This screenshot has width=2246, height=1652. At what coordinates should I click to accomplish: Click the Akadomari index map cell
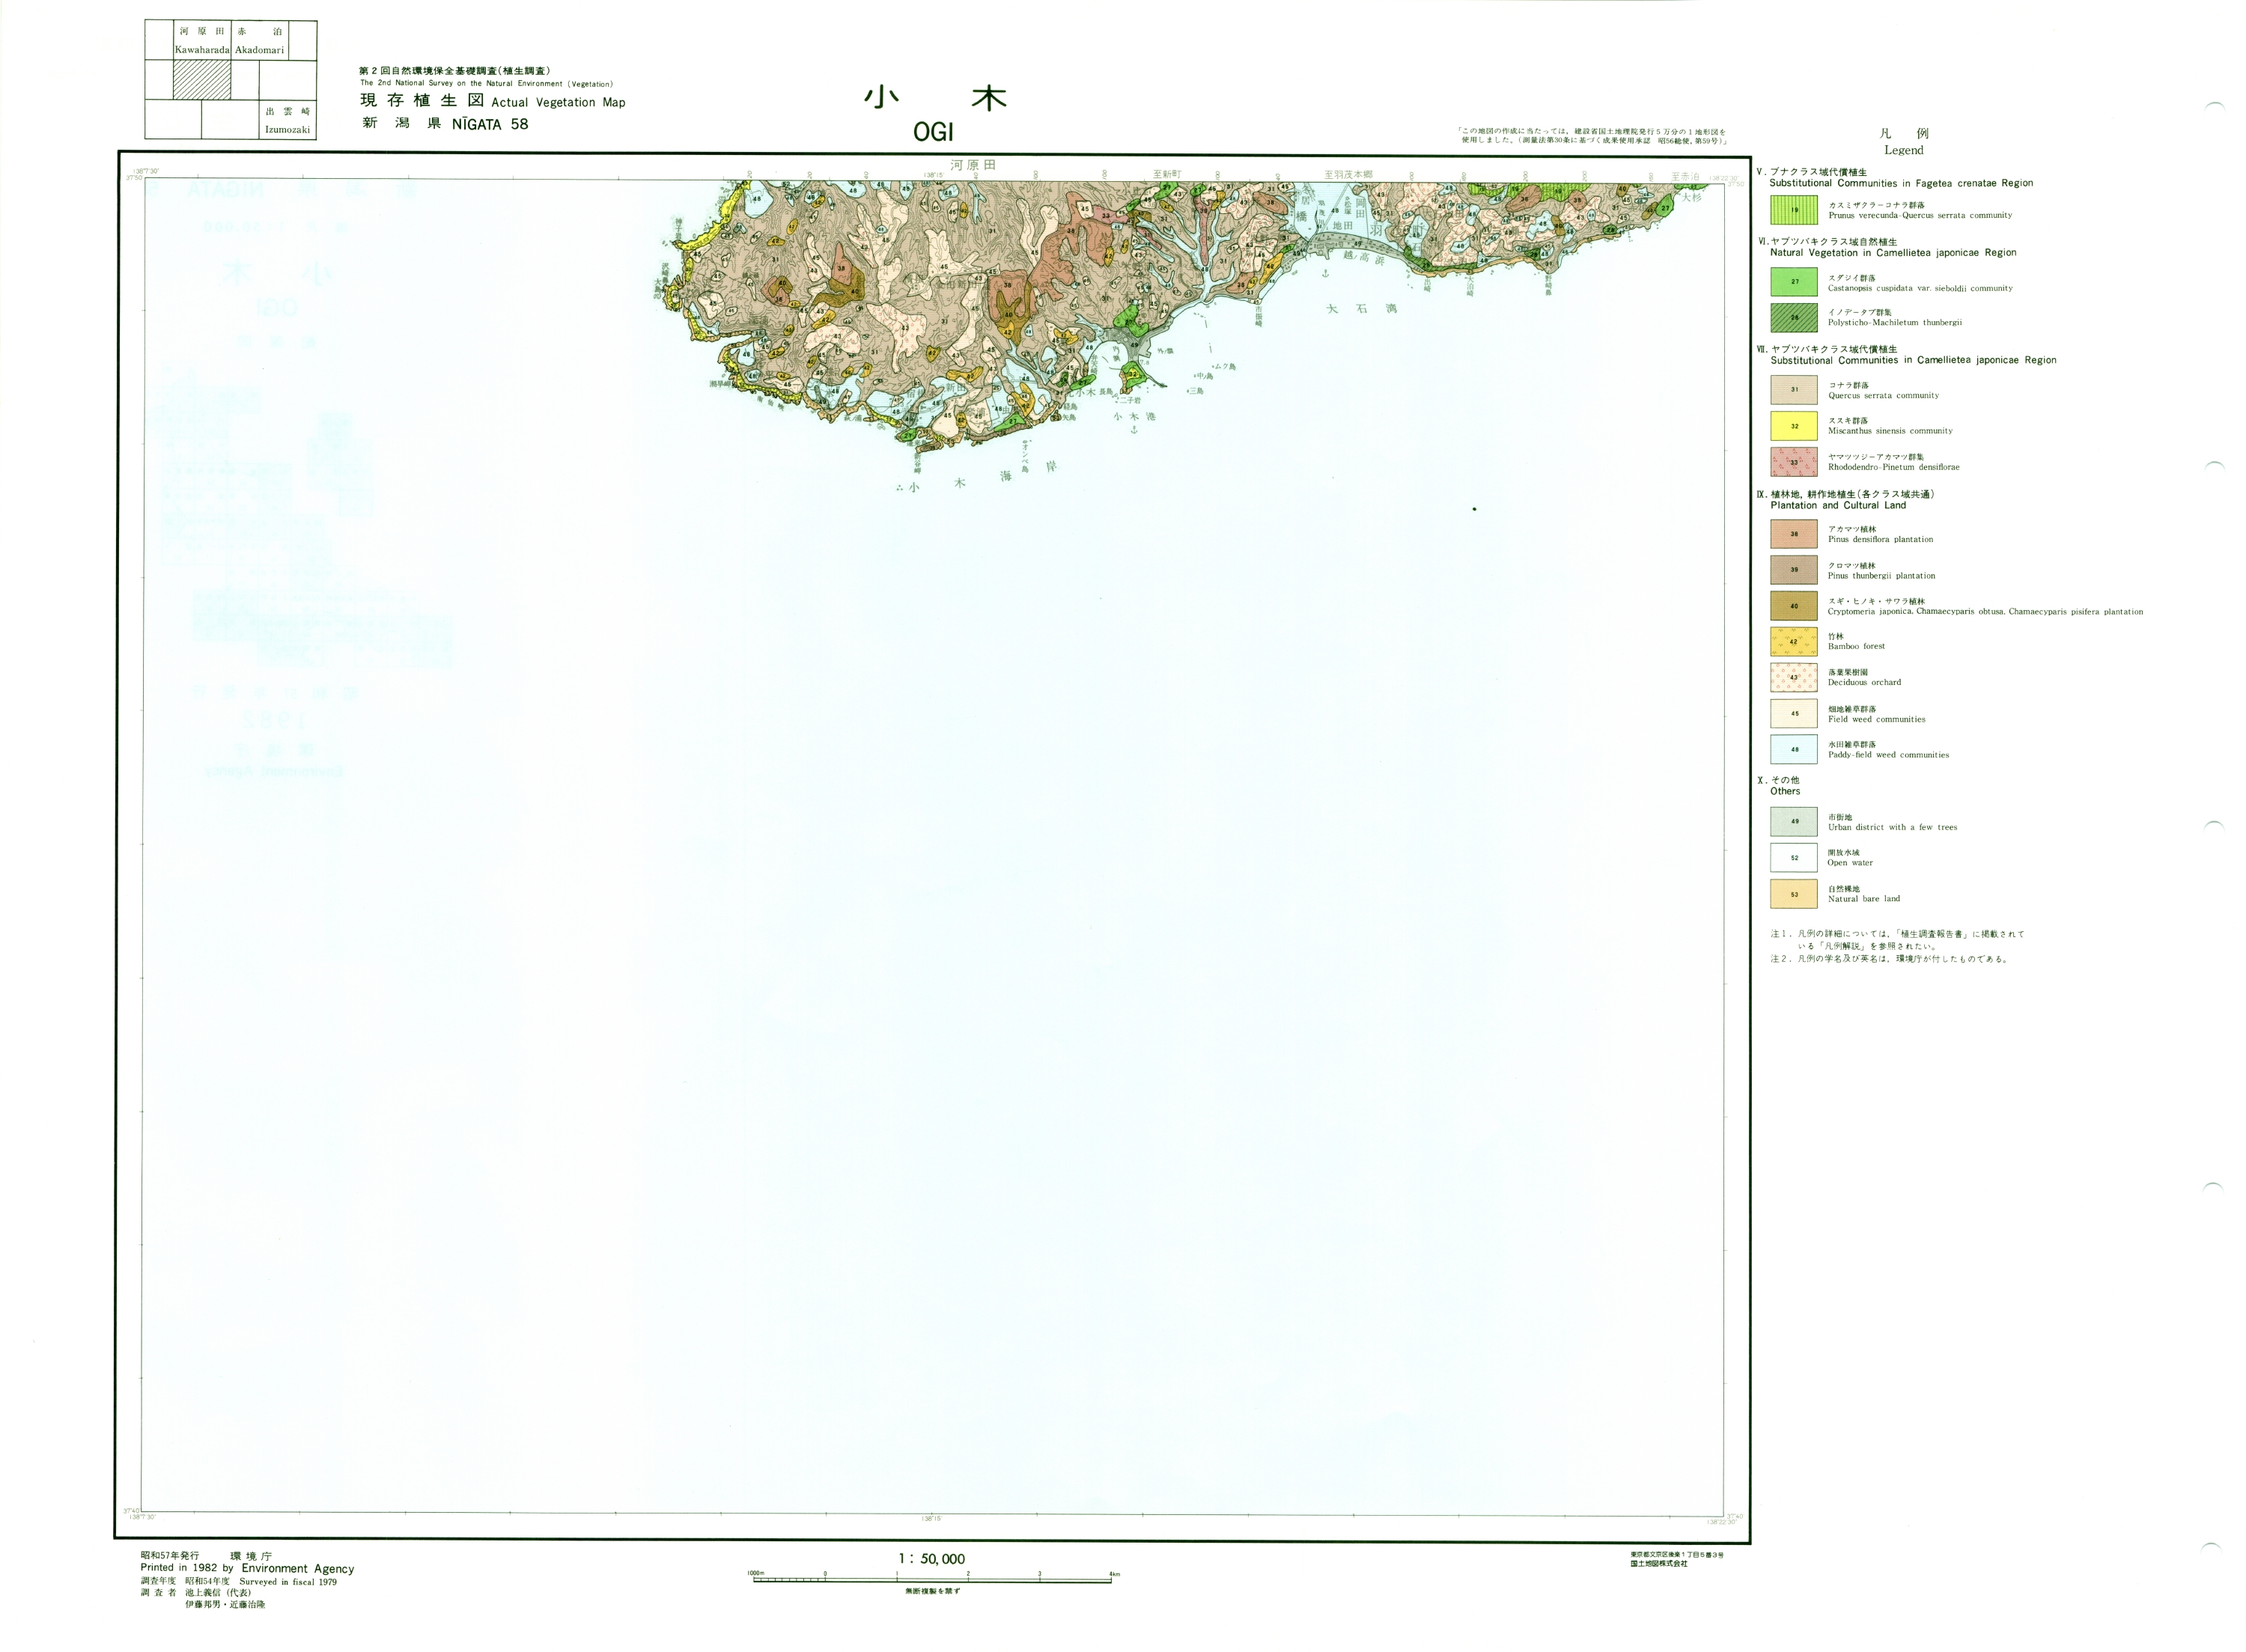pyautogui.click(x=260, y=41)
